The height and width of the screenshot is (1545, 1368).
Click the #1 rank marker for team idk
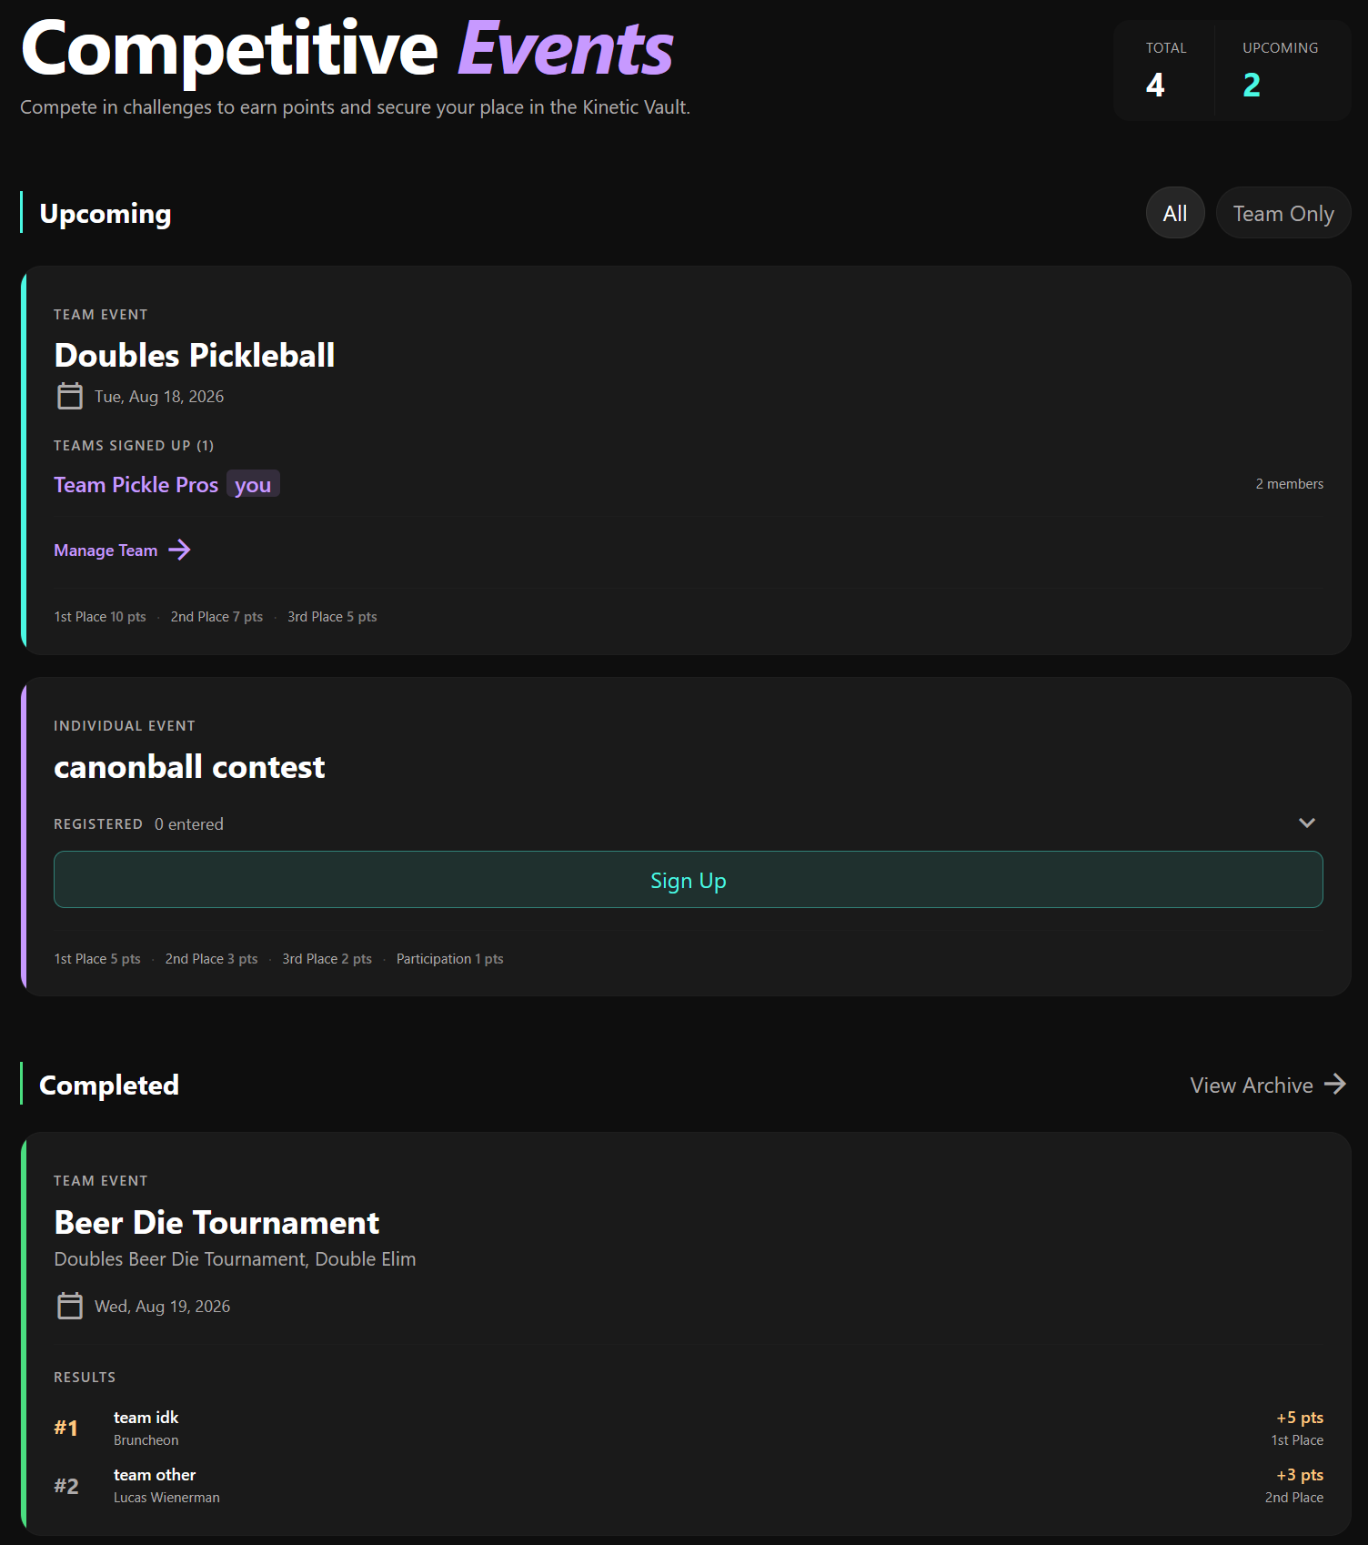click(x=65, y=1428)
